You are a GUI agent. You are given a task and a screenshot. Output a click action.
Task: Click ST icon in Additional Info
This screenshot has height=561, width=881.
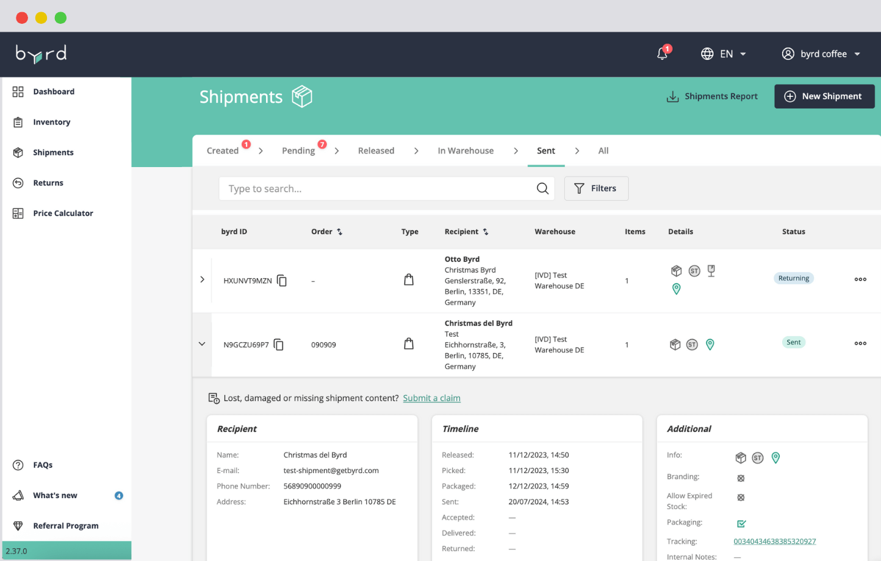[758, 457]
